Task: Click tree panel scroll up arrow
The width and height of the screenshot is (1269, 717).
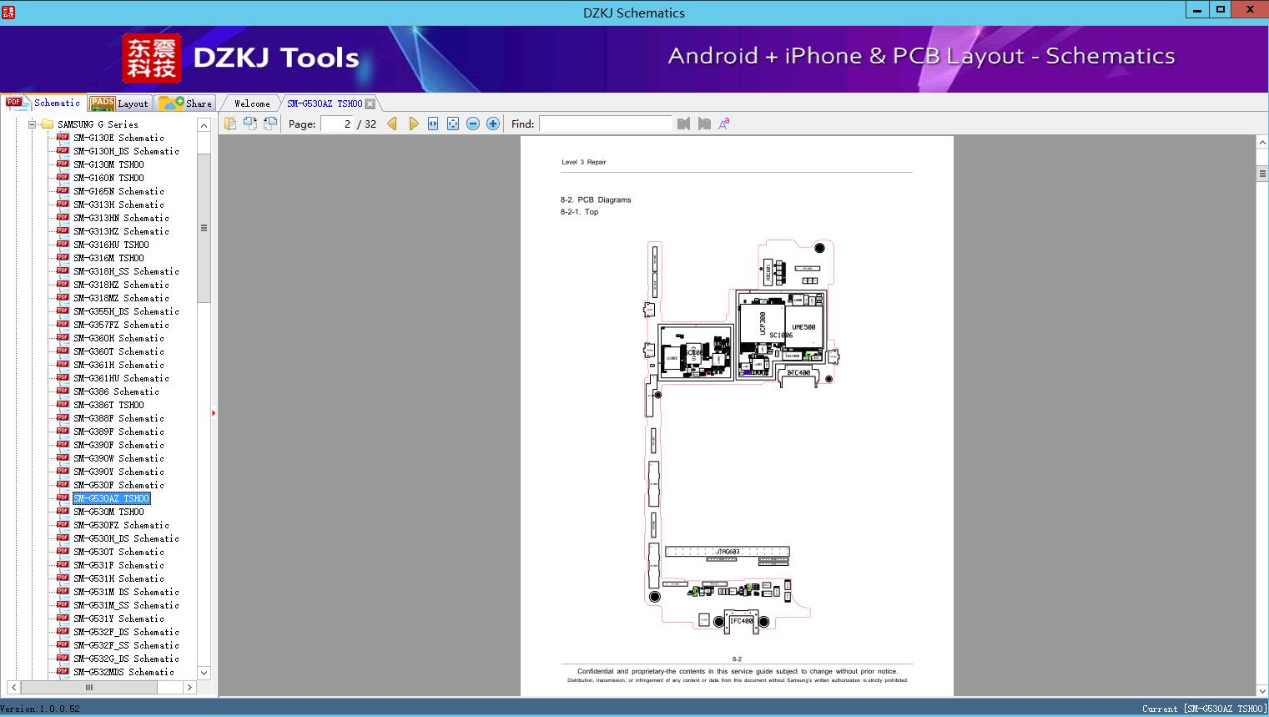Action: pos(204,125)
